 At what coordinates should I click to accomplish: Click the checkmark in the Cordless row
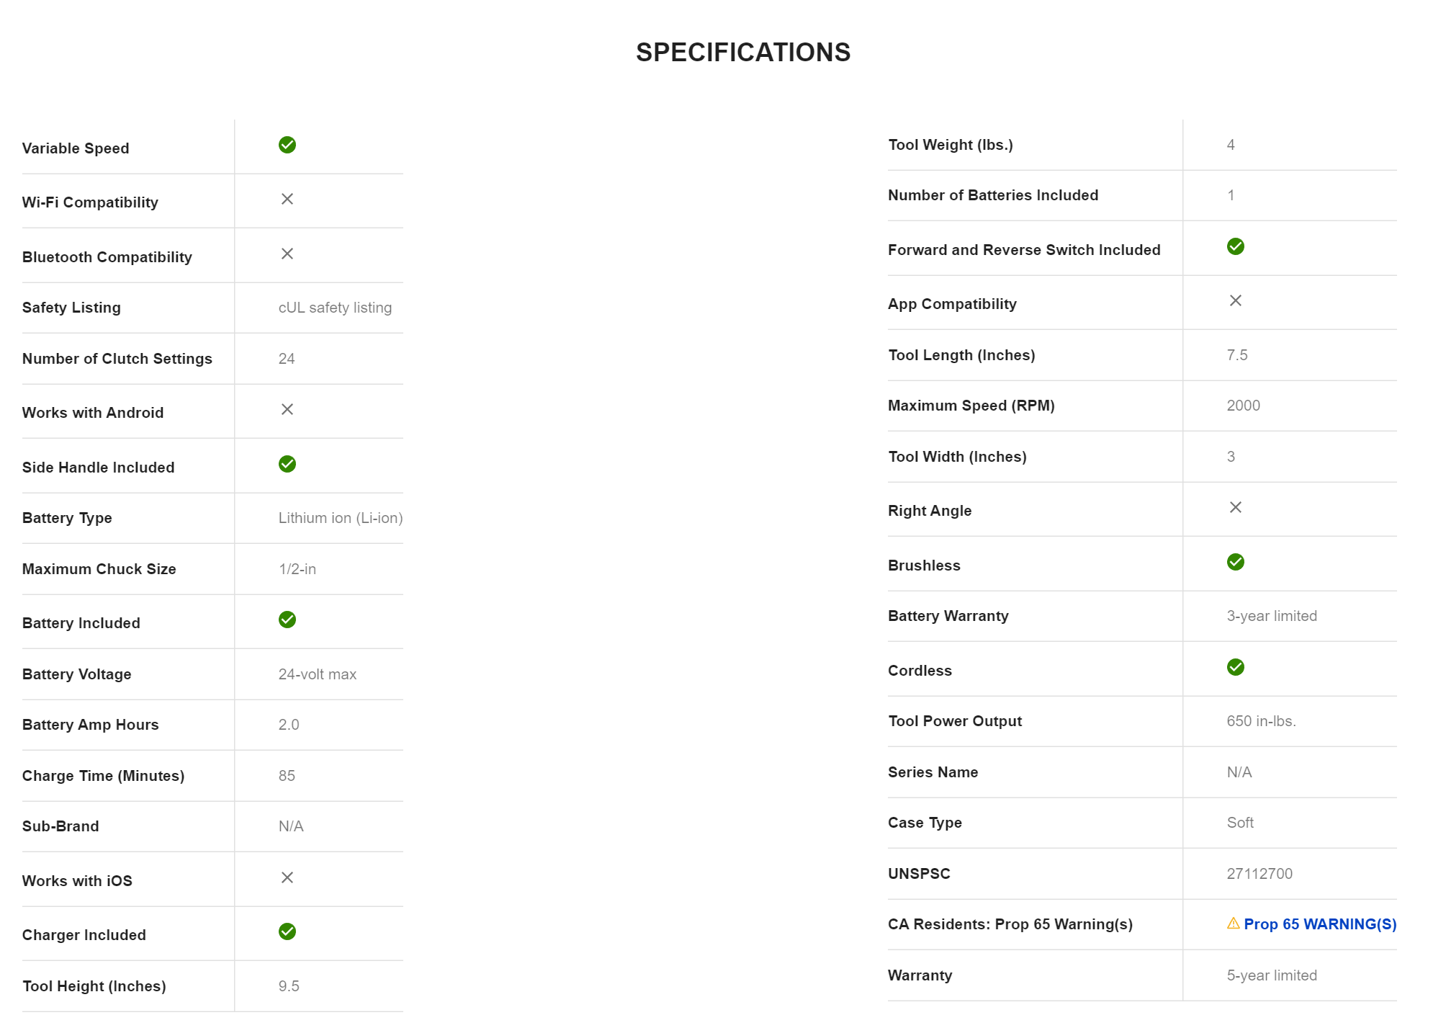pyautogui.click(x=1236, y=667)
